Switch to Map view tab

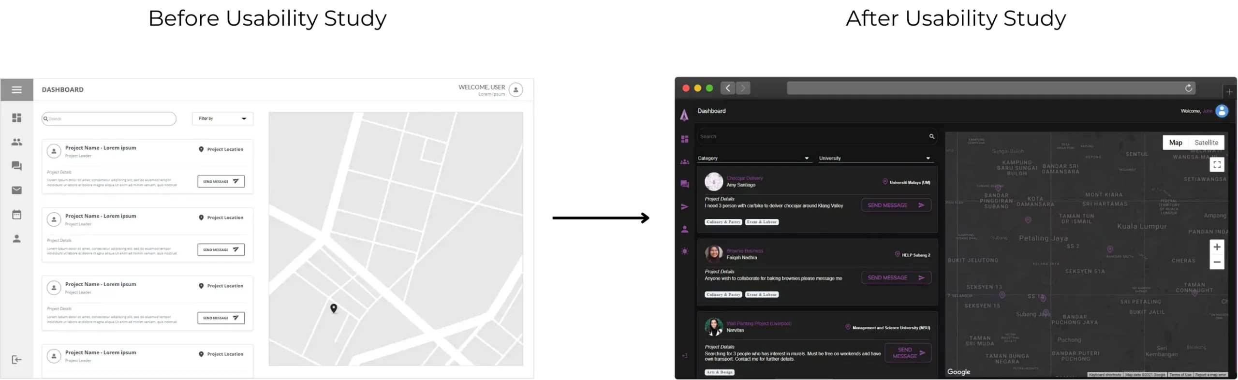[1175, 143]
